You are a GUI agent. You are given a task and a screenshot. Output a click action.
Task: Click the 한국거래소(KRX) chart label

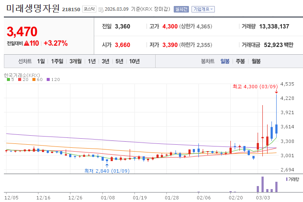click(x=22, y=75)
